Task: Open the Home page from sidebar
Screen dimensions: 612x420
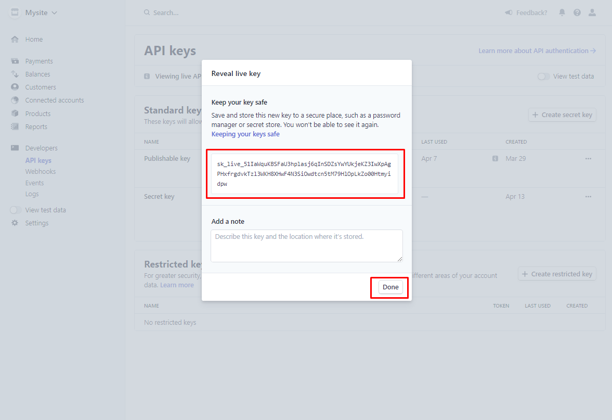Action: (34, 39)
